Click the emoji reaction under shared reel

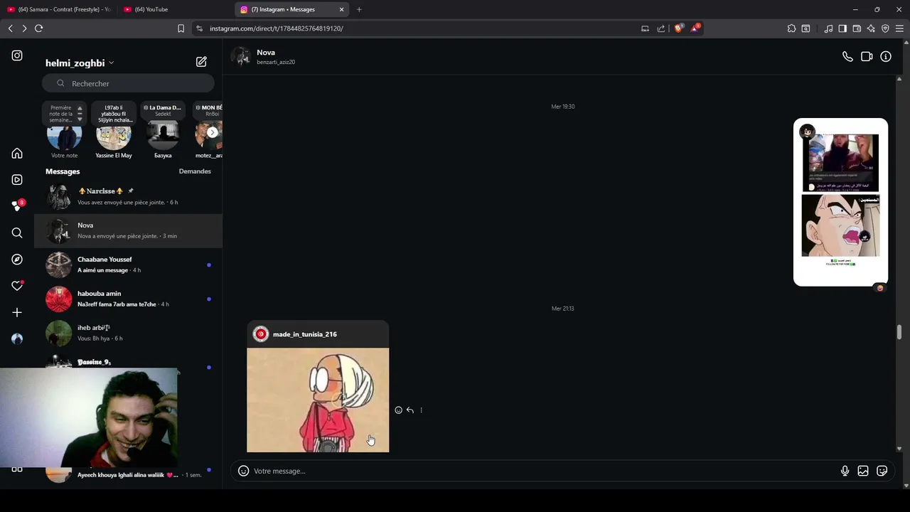pyautogui.click(x=880, y=288)
